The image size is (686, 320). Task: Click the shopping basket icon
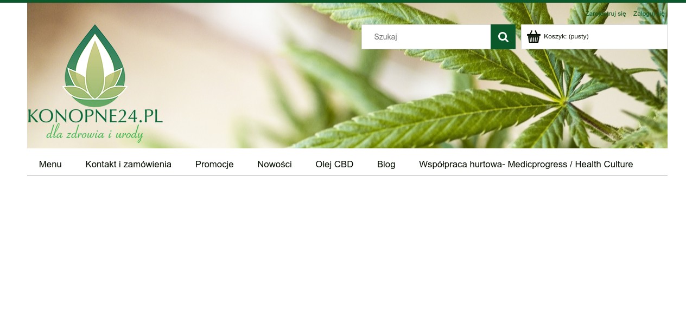(533, 37)
